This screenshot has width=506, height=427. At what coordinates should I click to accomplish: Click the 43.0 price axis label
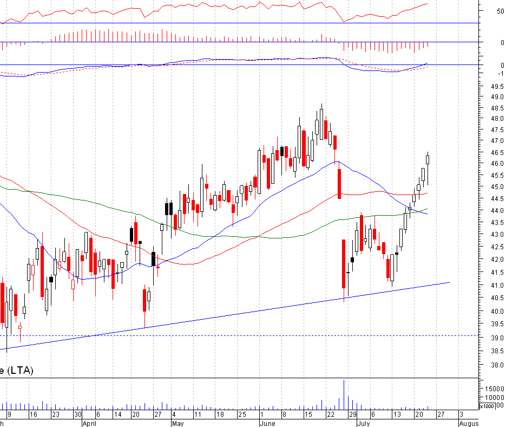497,234
